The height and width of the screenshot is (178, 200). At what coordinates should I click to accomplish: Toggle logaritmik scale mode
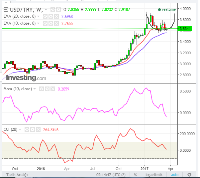tap(154, 175)
